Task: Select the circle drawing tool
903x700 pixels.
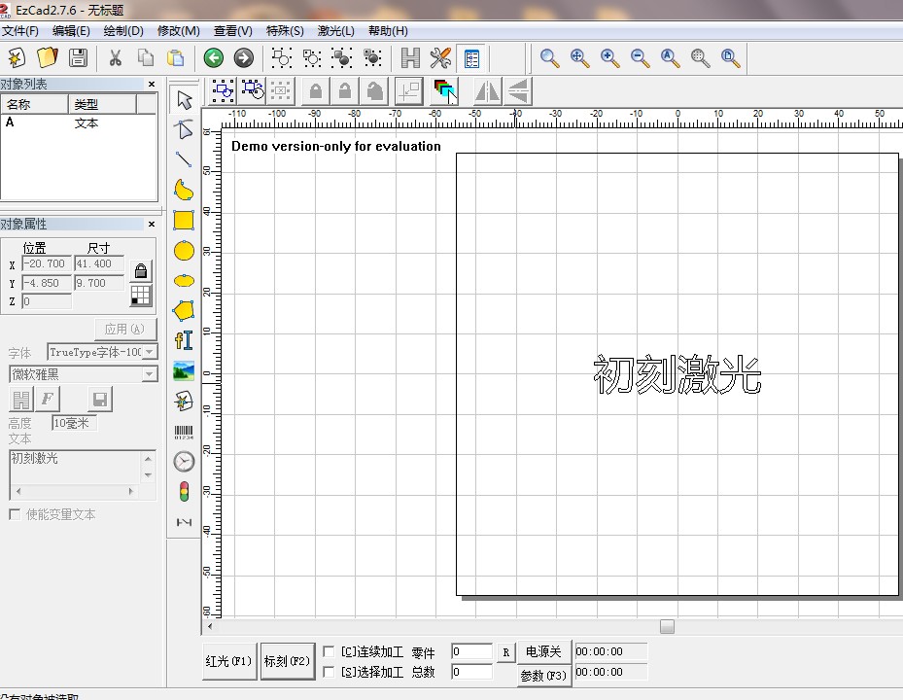Action: 184,251
